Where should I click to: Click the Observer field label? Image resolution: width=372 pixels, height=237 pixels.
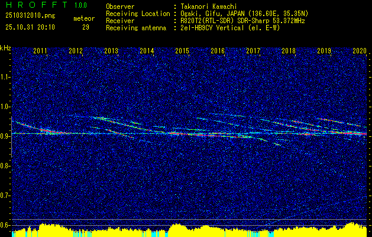pyautogui.click(x=120, y=7)
